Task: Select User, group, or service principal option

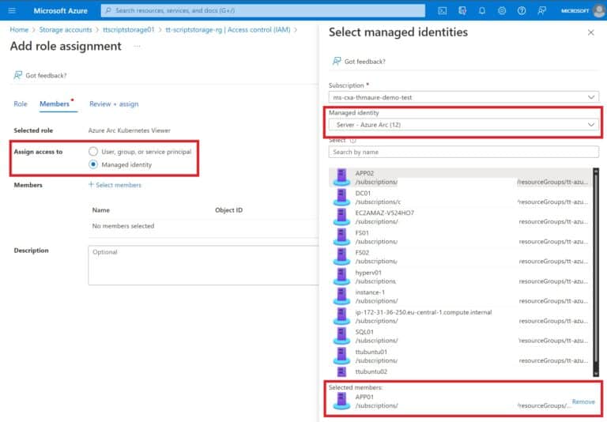Action: pos(93,152)
